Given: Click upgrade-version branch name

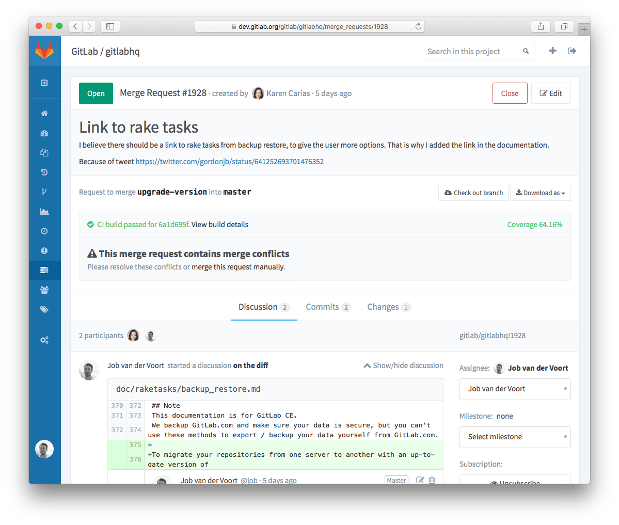Looking at the screenshot, I should click(x=172, y=192).
